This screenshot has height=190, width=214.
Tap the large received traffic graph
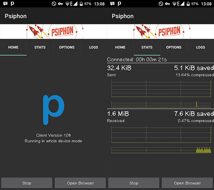point(161,134)
